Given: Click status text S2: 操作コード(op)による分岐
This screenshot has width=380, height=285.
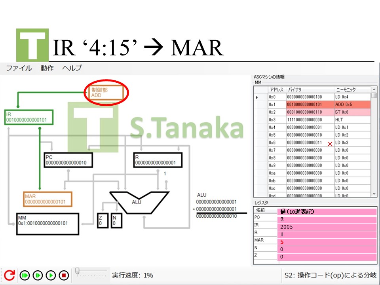Looking at the screenshot, I should 330,275.
